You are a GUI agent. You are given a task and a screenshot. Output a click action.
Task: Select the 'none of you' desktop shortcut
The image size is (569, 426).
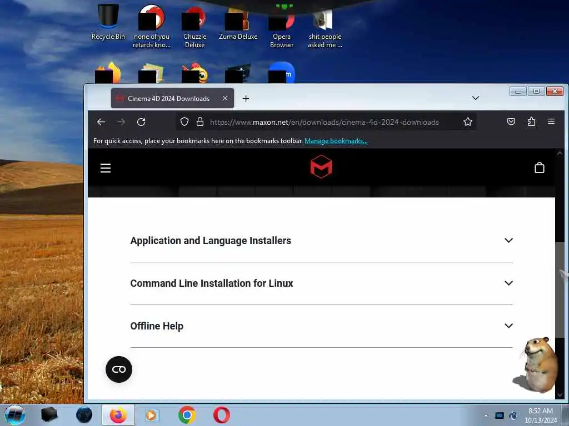coord(151,27)
